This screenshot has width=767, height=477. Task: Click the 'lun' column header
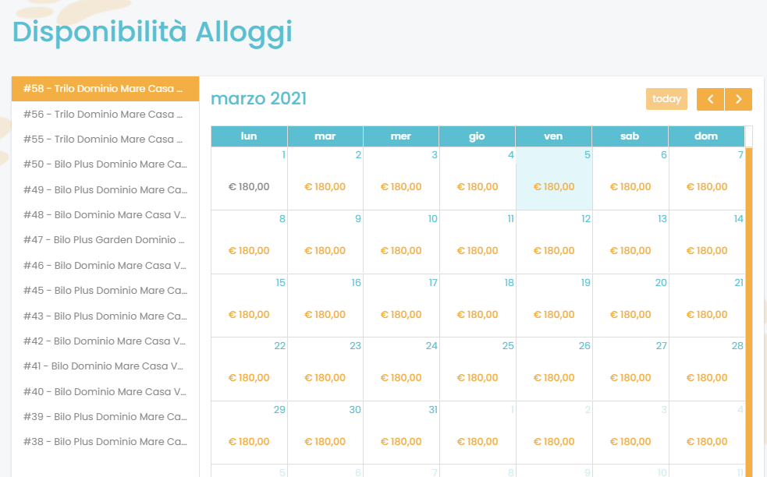click(x=249, y=136)
